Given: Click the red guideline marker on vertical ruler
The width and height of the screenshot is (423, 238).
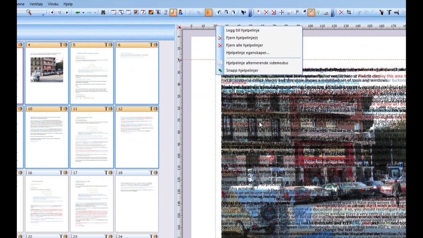Looking at the screenshot, I should [x=179, y=60].
